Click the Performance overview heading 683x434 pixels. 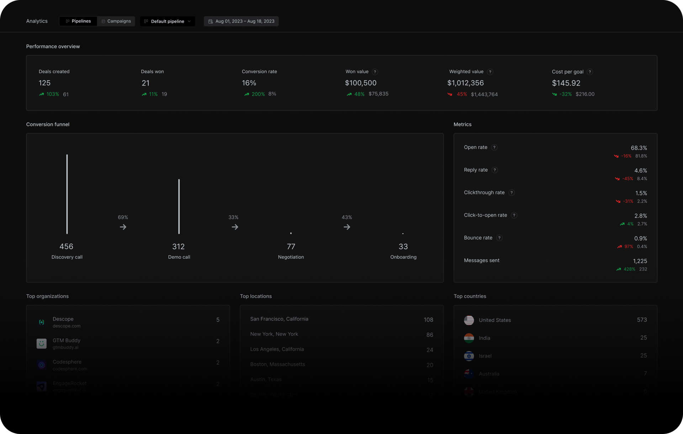pos(53,46)
